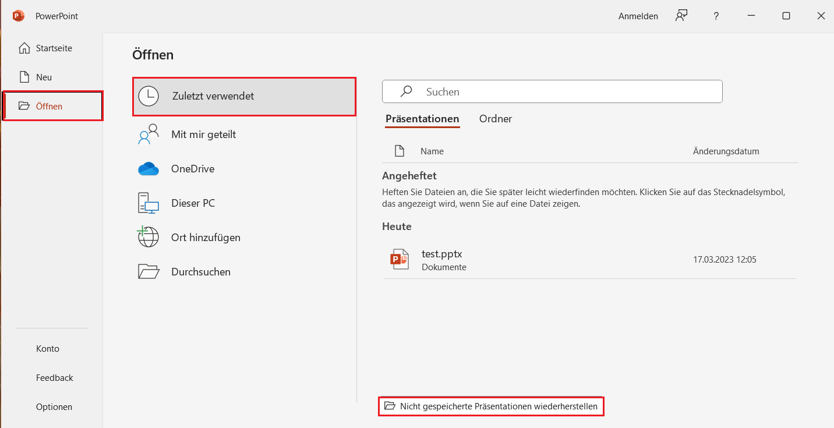This screenshot has height=428, width=834.
Task: Click the file type column header icon
Action: coord(400,151)
